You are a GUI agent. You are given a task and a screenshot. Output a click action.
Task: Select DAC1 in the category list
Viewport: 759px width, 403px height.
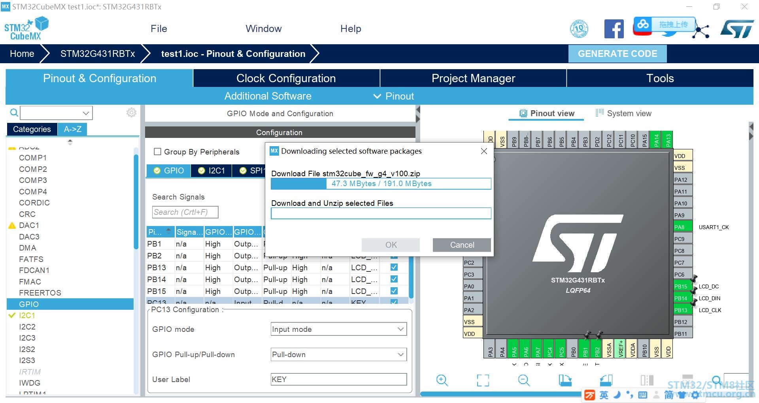(x=29, y=225)
